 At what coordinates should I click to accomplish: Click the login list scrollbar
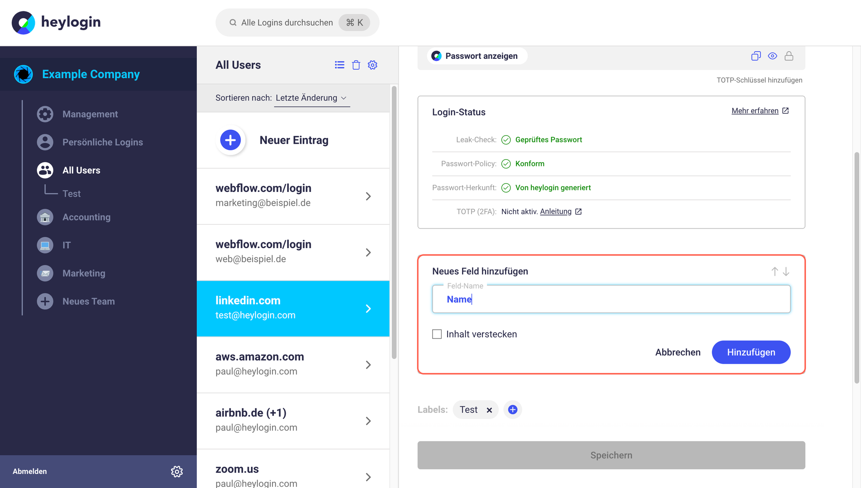(394, 223)
